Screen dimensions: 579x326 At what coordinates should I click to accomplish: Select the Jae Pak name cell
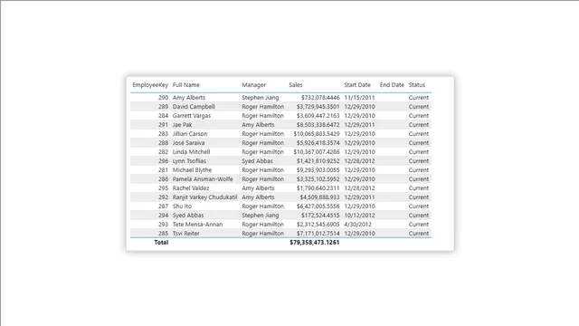[183, 125]
